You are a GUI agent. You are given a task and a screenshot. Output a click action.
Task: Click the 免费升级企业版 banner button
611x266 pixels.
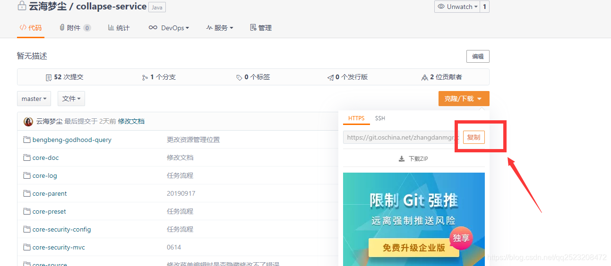pyautogui.click(x=414, y=248)
